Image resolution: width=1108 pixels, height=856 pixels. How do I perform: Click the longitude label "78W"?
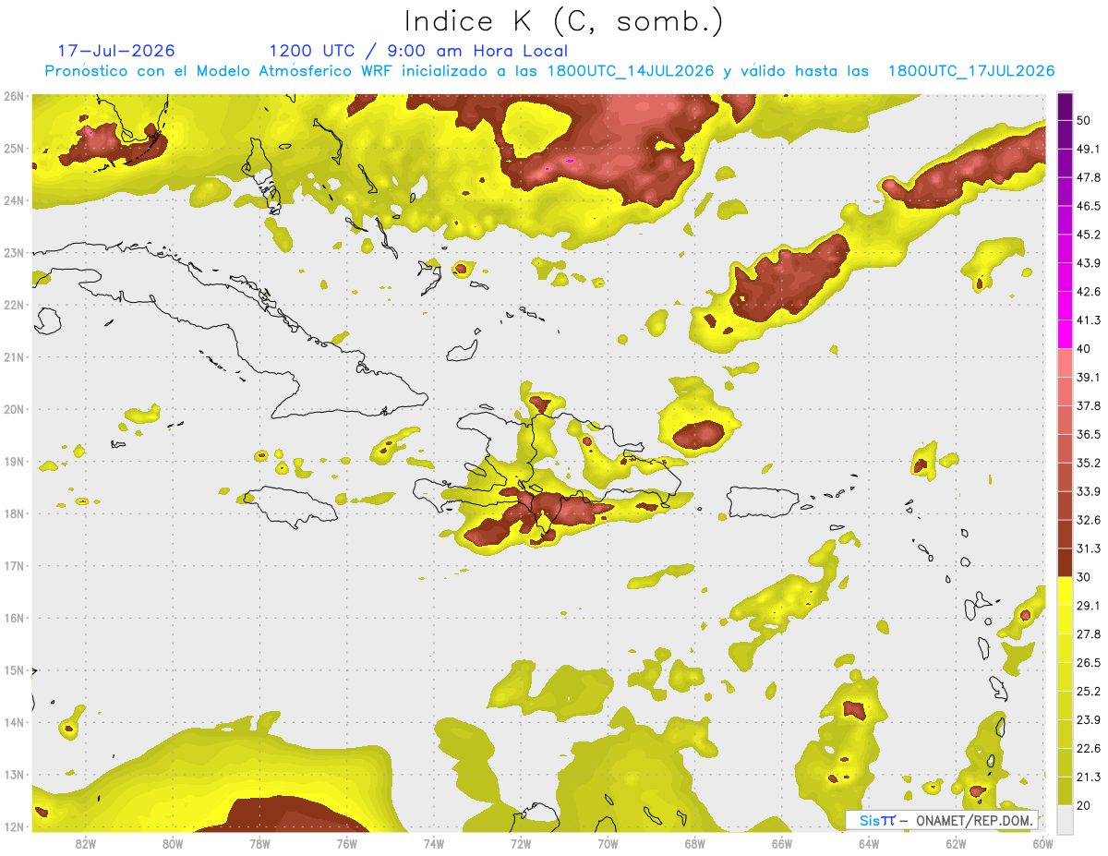[x=259, y=843]
